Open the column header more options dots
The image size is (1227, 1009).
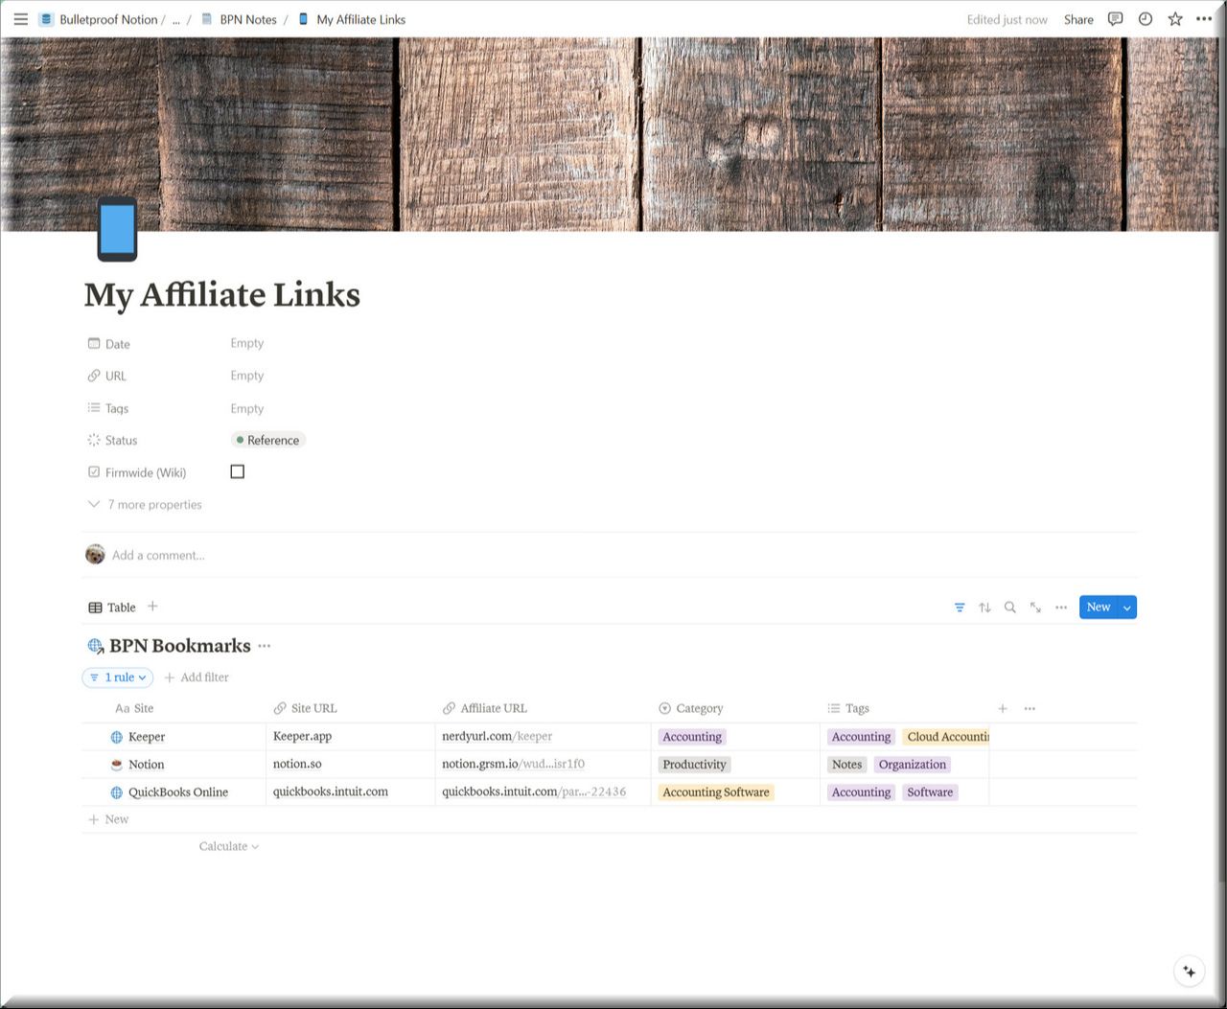(x=1030, y=708)
